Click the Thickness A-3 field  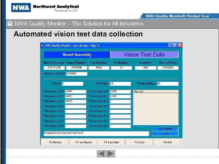coord(75,101)
